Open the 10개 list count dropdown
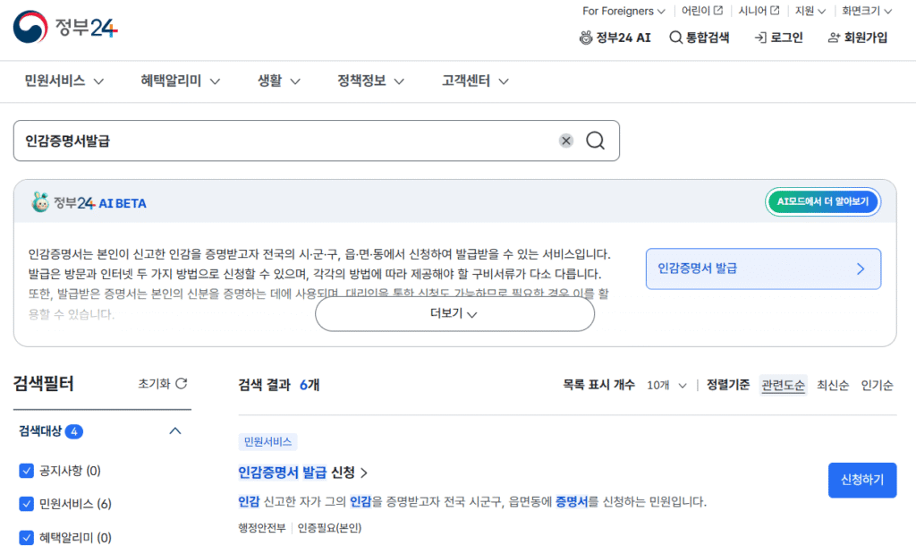Screen dimensions: 916x554 point(666,386)
